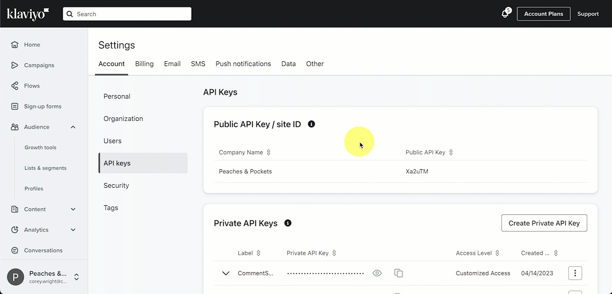Click the 04/14/2023 created date
The height and width of the screenshot is (294, 612).
537,273
